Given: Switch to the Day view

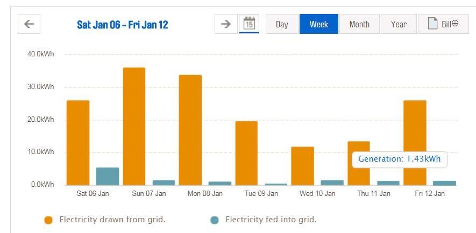Looking at the screenshot, I should [282, 24].
